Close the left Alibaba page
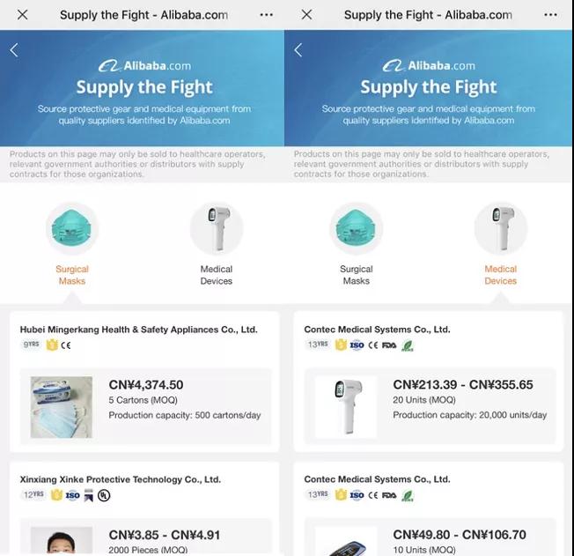The image size is (574, 556). click(x=23, y=15)
